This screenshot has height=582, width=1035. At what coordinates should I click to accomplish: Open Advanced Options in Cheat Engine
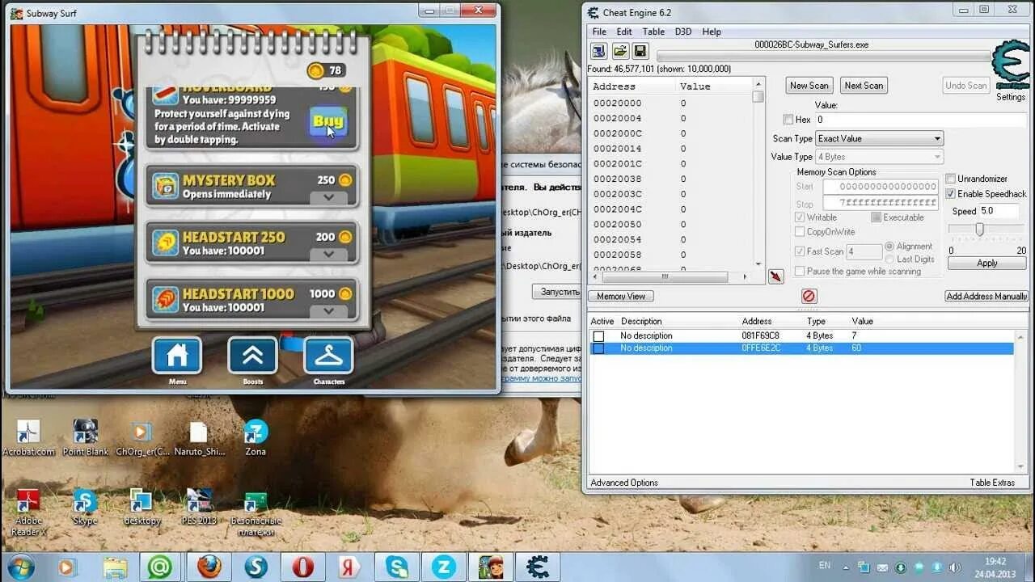624,483
